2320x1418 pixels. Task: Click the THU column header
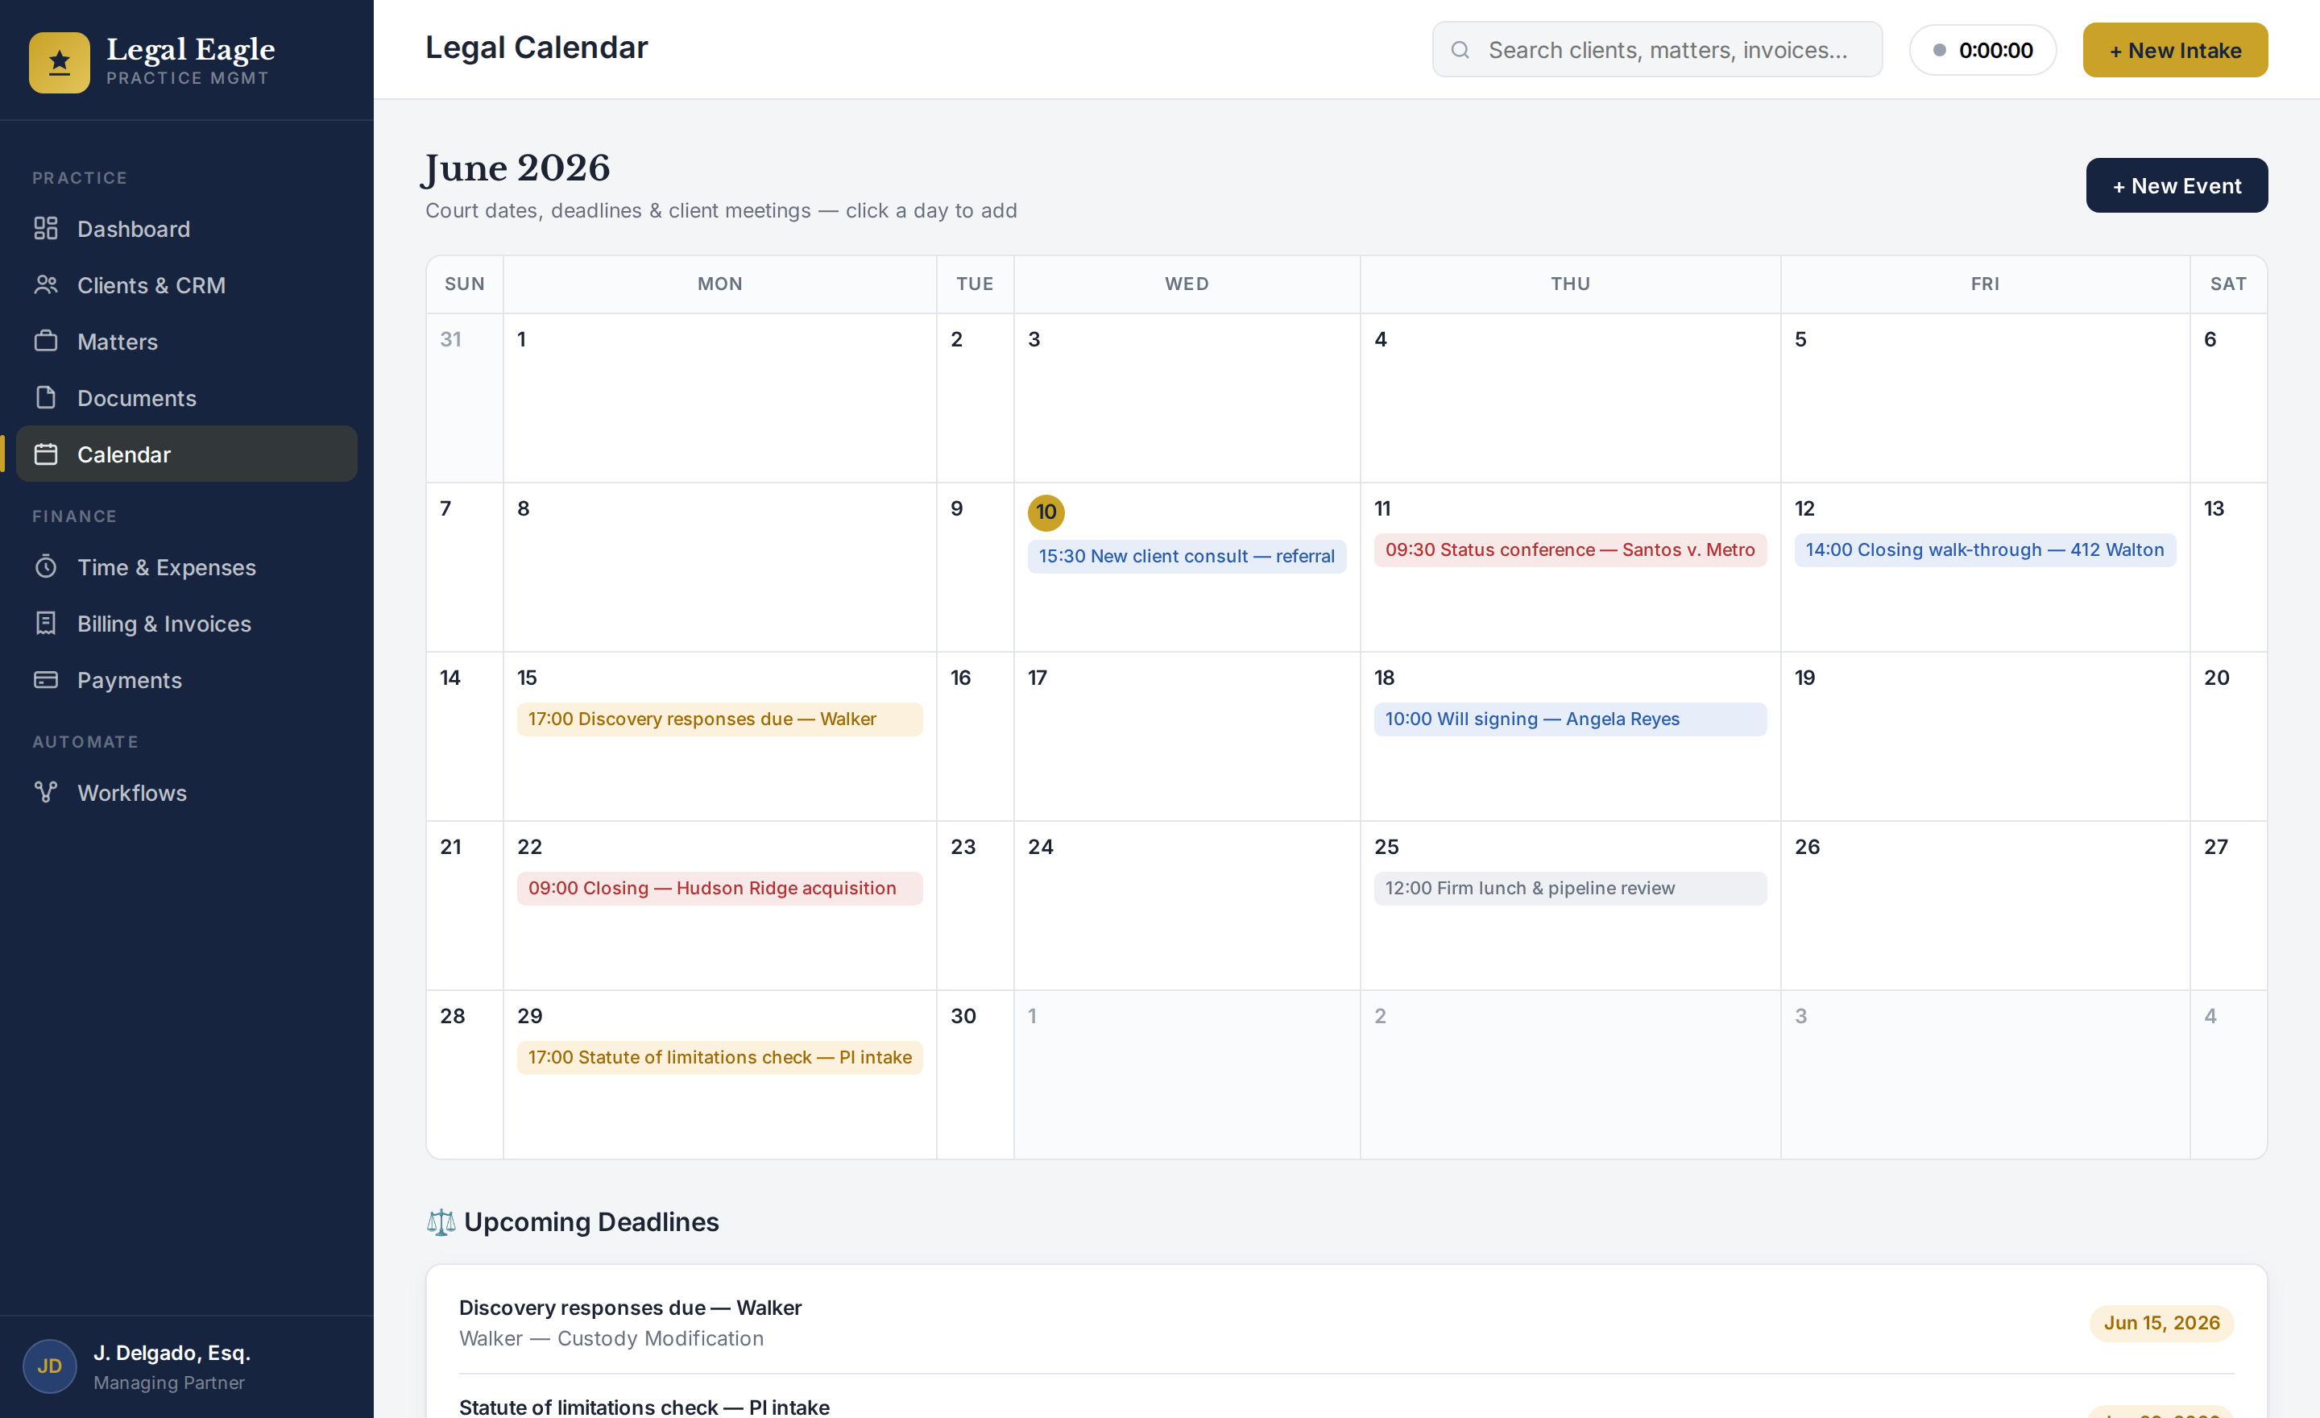point(1569,284)
